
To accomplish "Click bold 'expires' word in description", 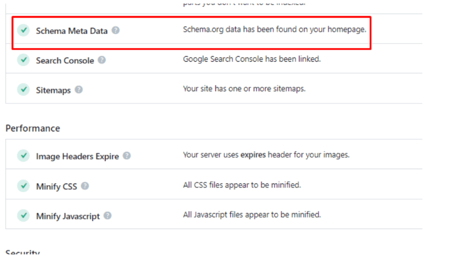I will tap(253, 155).
